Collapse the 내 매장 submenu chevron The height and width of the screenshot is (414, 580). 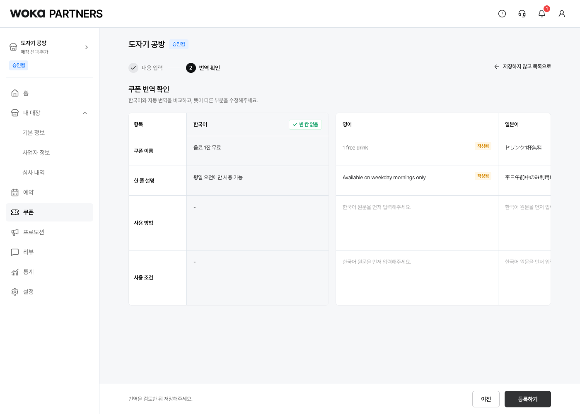[x=85, y=113]
